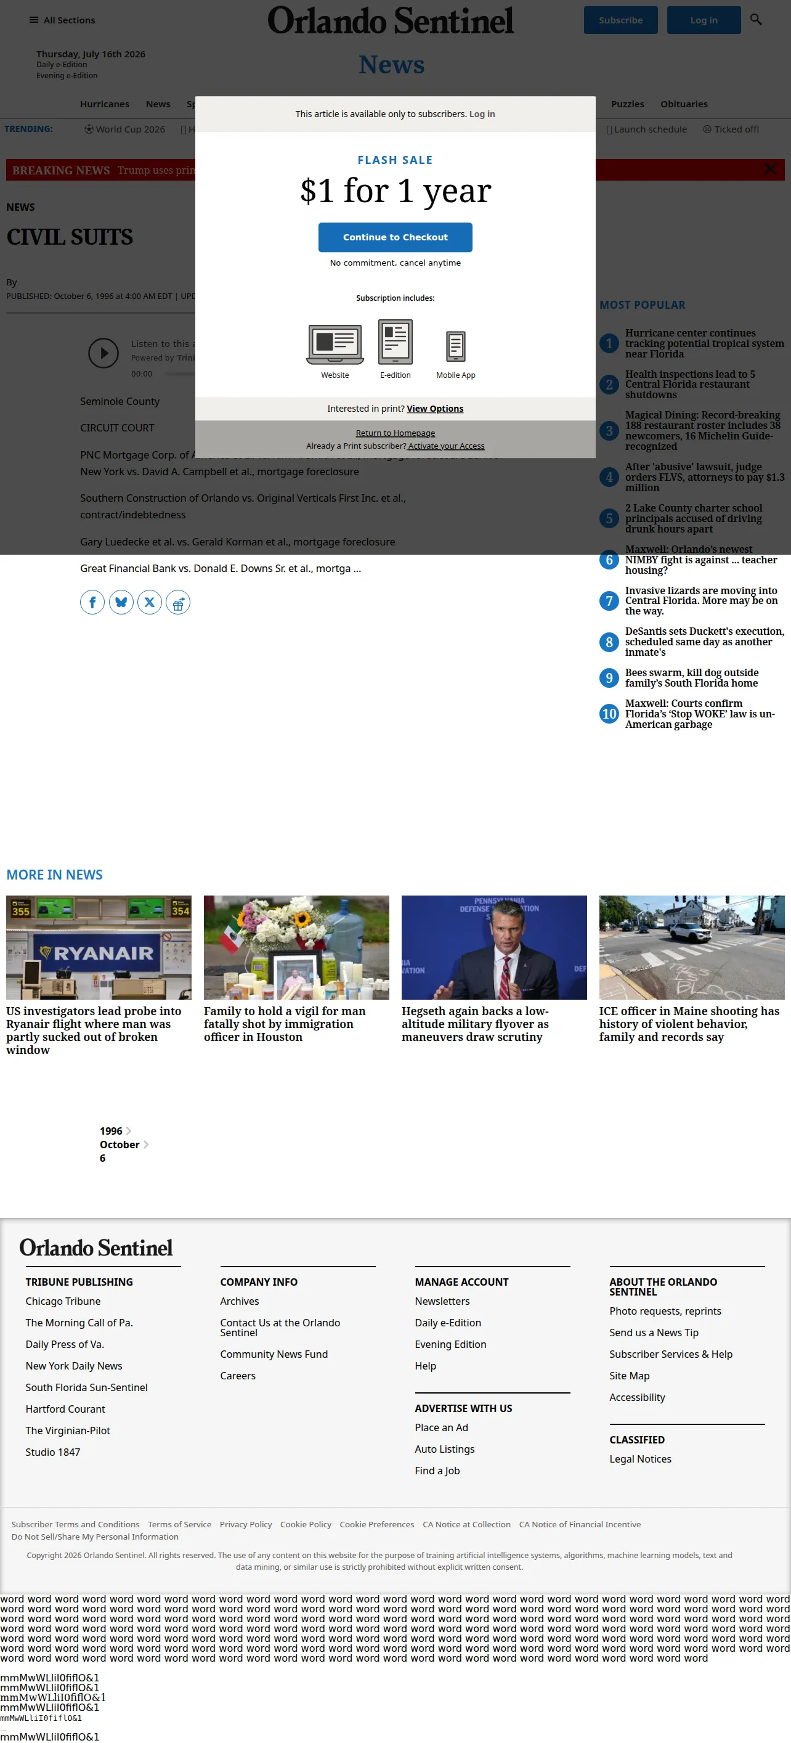Open 'Invasive lizards are moving' story
Image resolution: width=791 pixels, height=1743 pixels.
[701, 601]
